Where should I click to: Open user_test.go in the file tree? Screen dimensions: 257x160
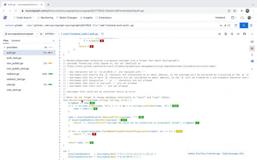coord(14,90)
